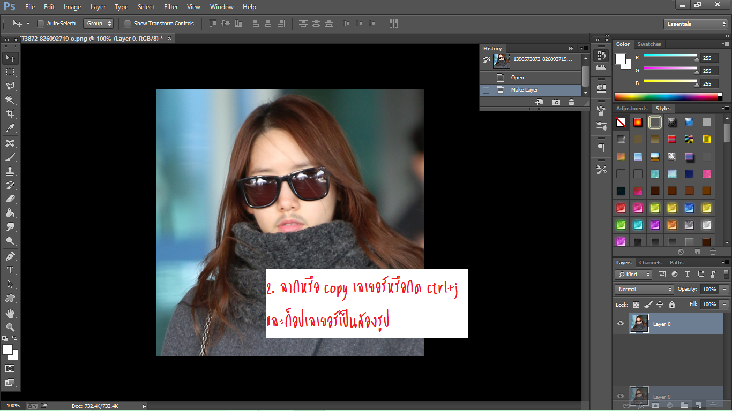Switch to the Channels tab
This screenshot has height=411, width=732.
tap(650, 263)
